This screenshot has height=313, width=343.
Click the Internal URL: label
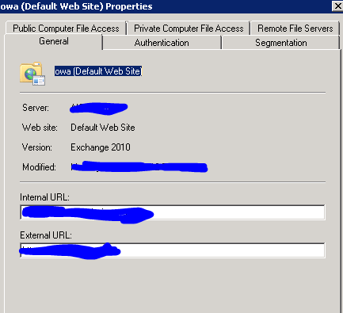pos(44,197)
